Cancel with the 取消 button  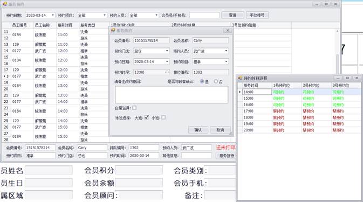(220, 130)
